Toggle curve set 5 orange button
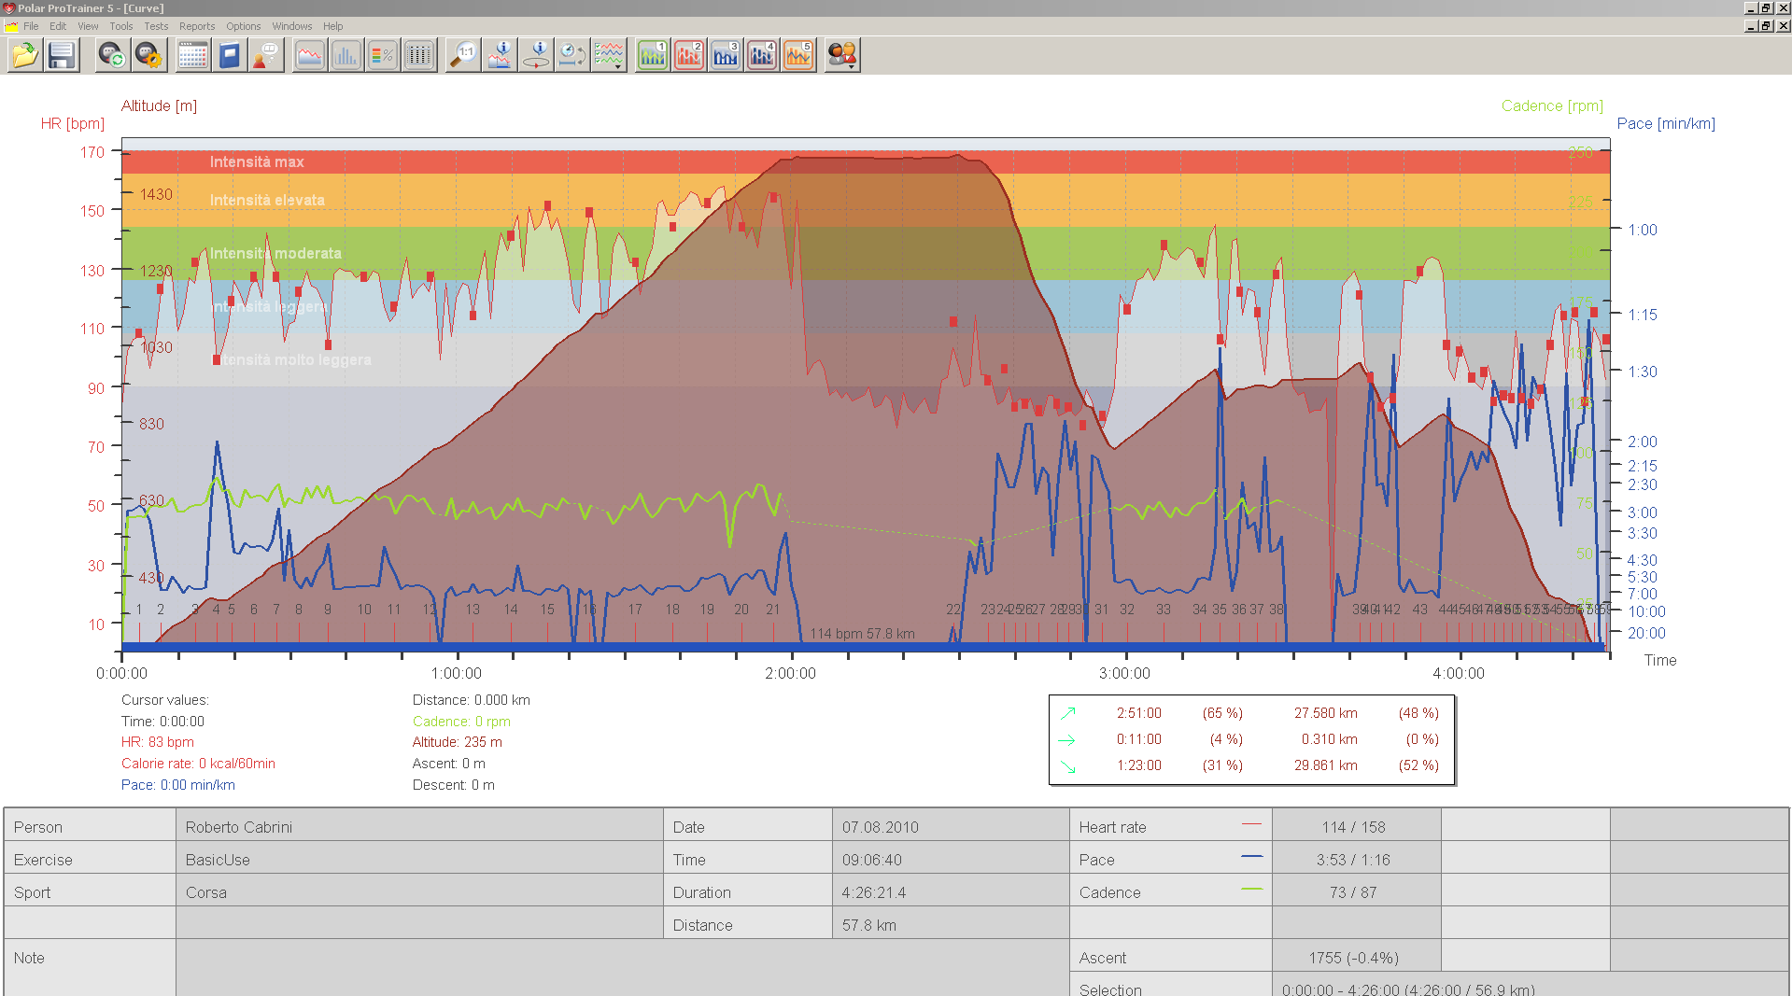The height and width of the screenshot is (996, 1792). 798,56
